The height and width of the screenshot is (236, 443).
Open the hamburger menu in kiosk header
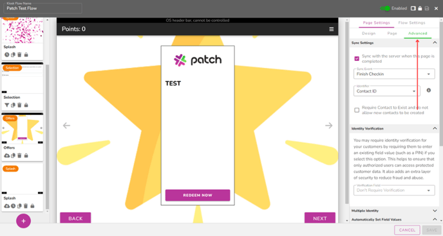[332, 29]
